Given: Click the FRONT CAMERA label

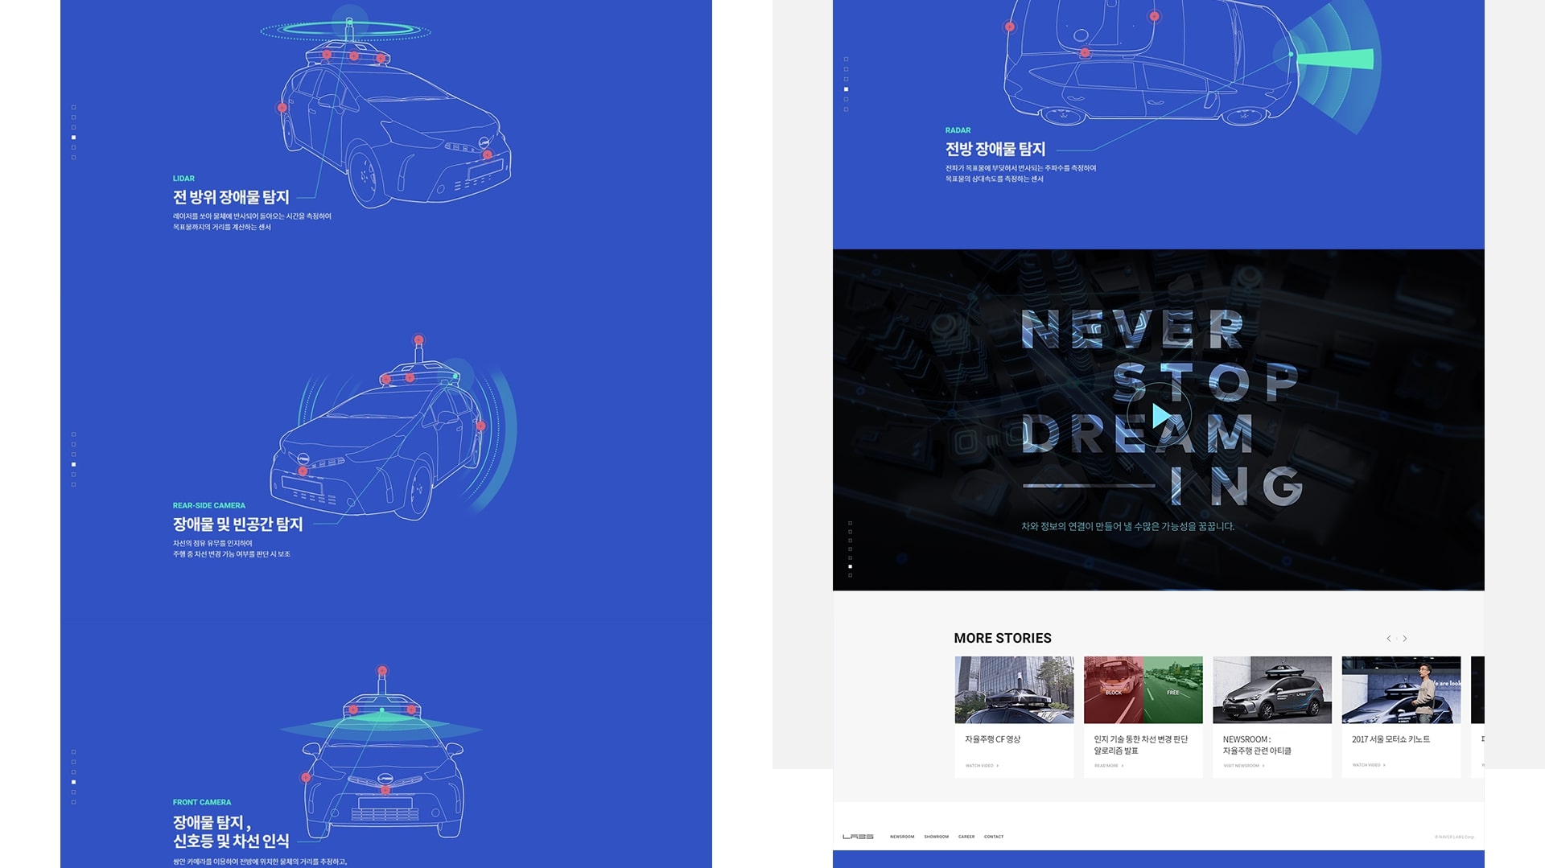Looking at the screenshot, I should [202, 802].
